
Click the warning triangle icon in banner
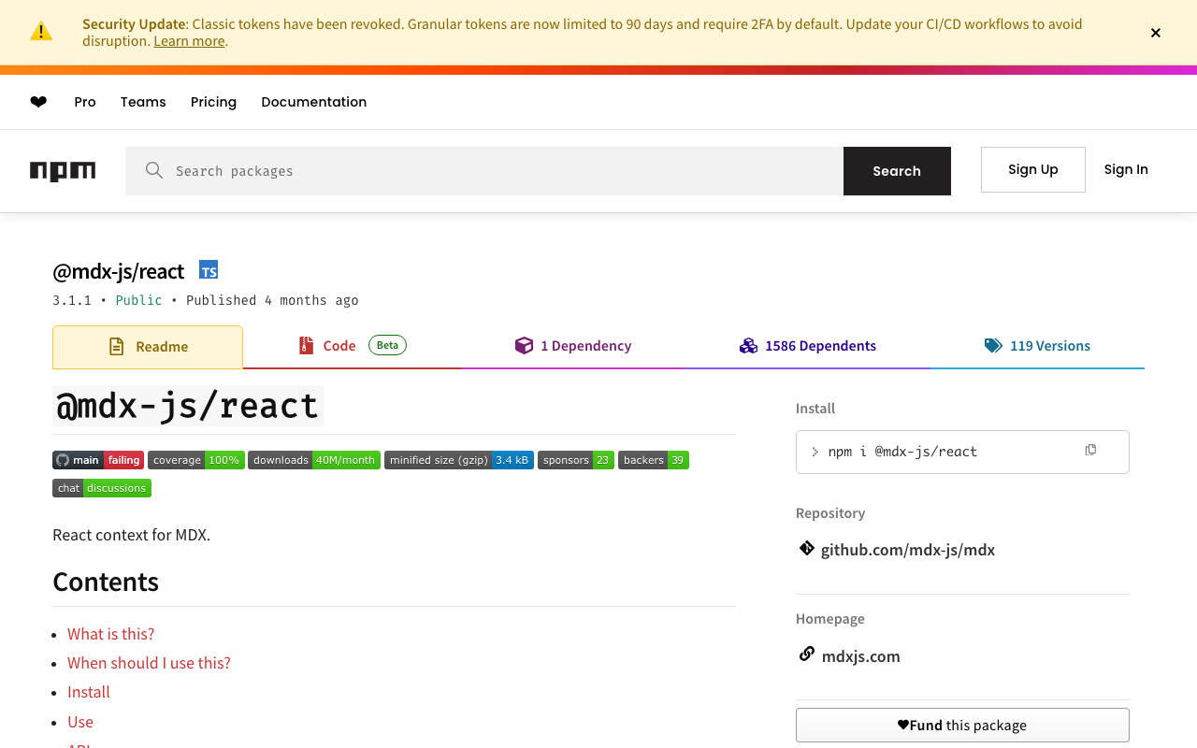click(41, 32)
